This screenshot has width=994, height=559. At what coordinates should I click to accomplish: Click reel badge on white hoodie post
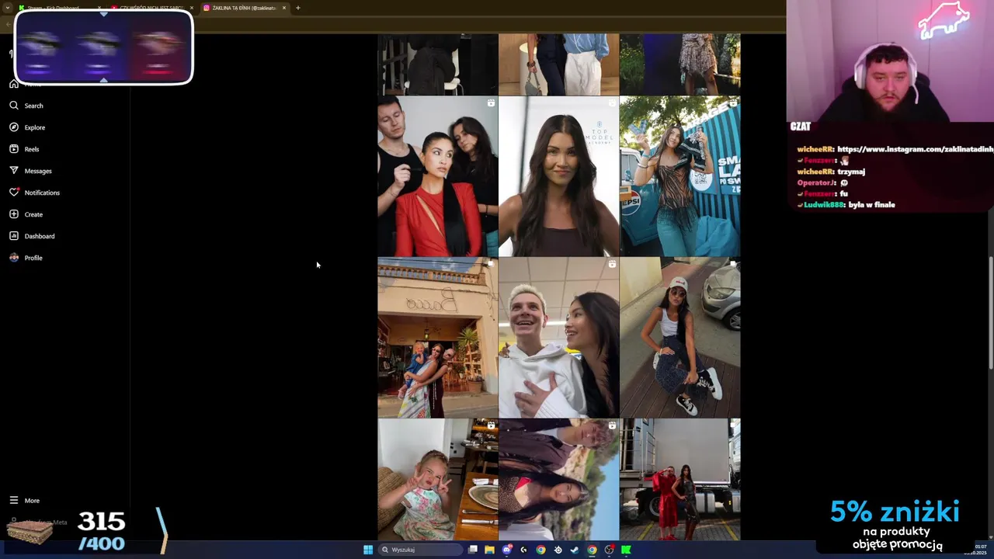pos(612,265)
